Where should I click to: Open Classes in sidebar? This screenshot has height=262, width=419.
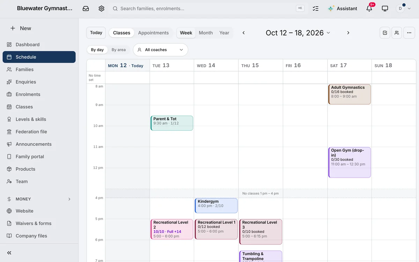coord(39,107)
